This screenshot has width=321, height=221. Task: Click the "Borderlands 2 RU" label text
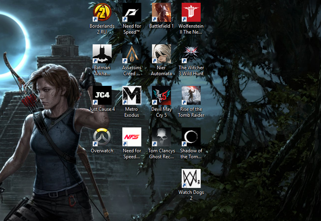[x=102, y=29]
